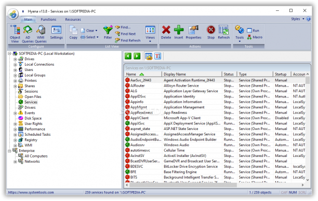Expand the Events tree node
Viewport: 318px width, 201px height.
[x=15, y=113]
